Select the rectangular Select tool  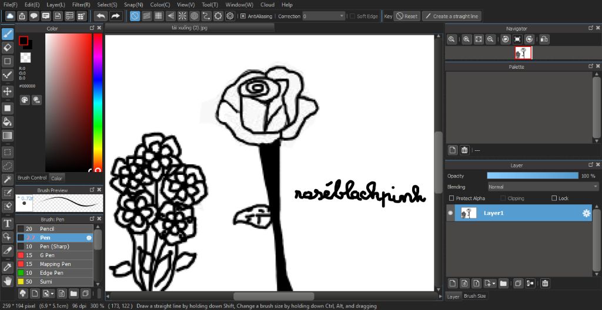point(7,152)
